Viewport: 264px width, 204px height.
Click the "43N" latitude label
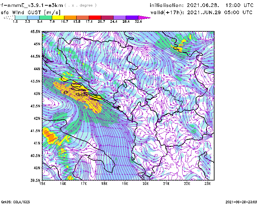[37, 93]
